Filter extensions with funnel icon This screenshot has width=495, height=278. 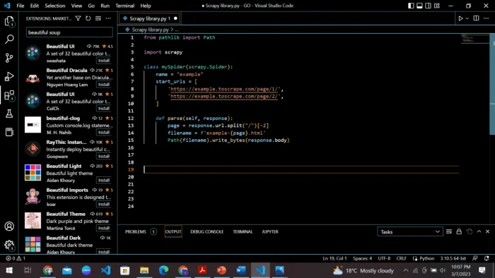(x=78, y=18)
